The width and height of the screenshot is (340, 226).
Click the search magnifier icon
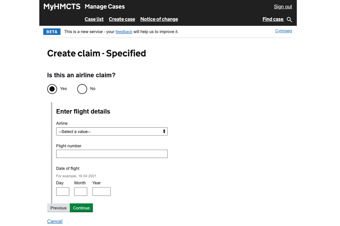(289, 19)
